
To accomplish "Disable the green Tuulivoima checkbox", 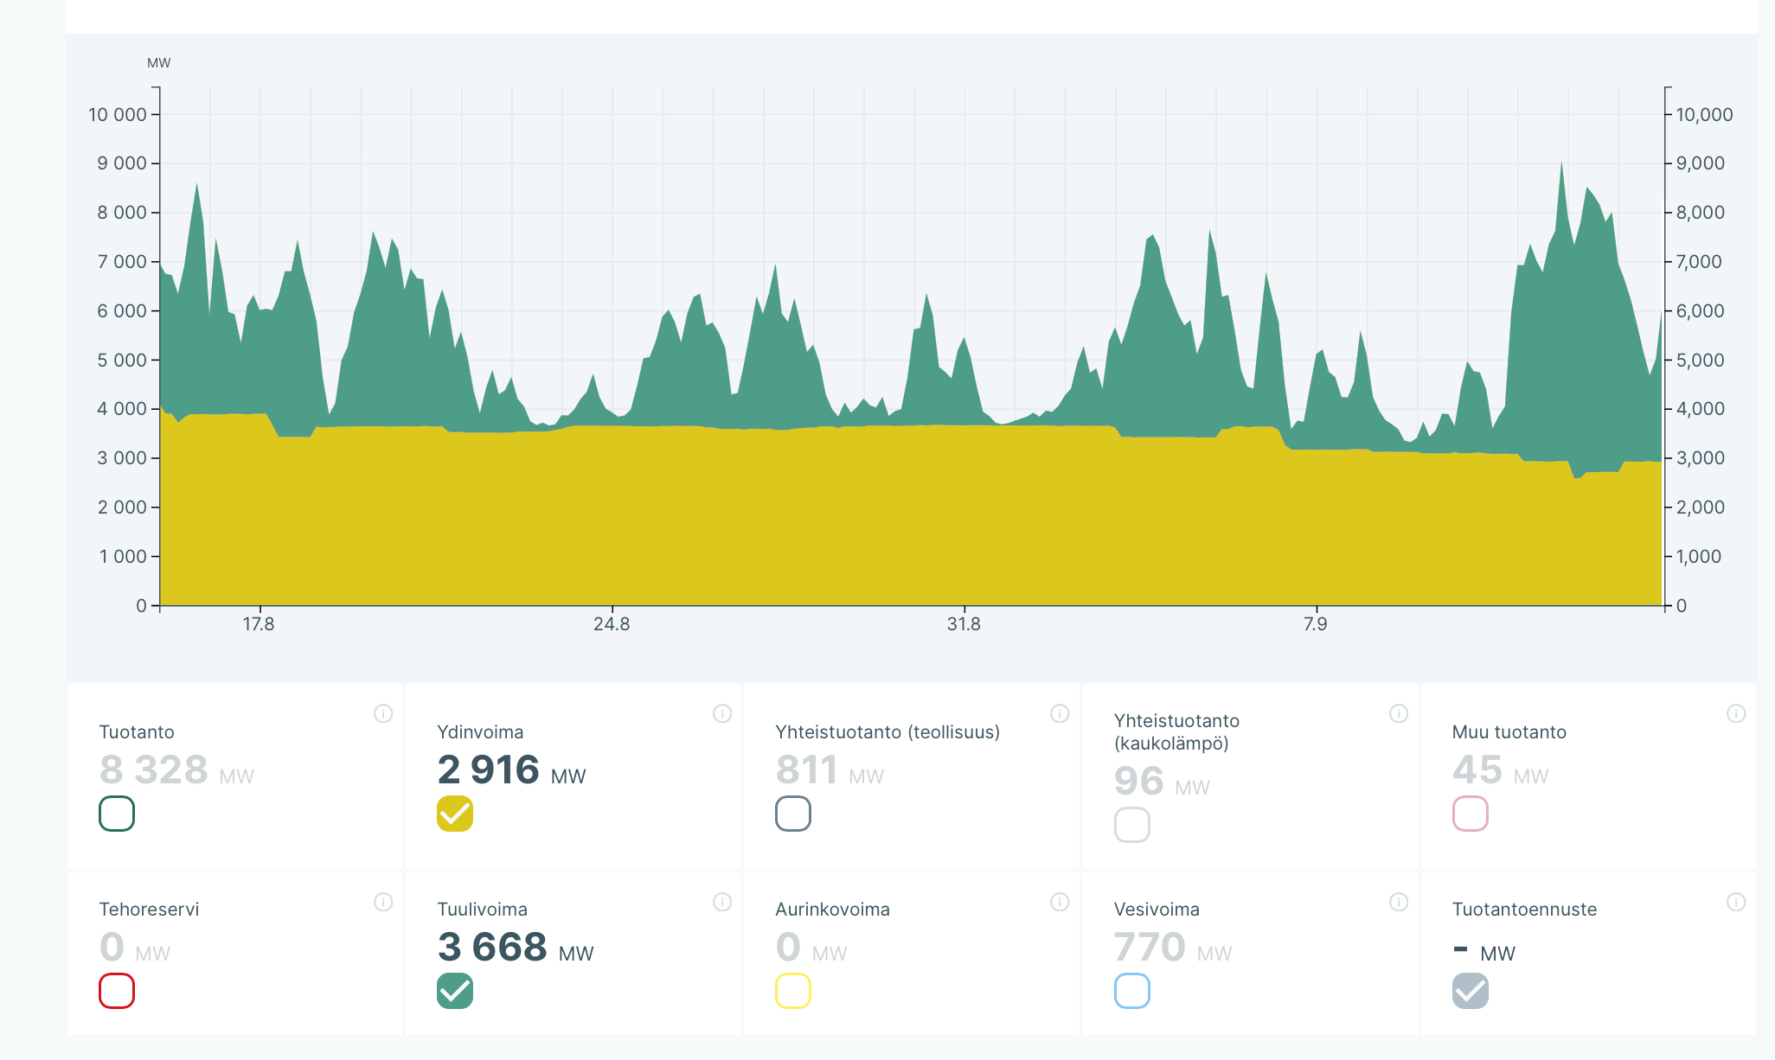I will click(455, 991).
